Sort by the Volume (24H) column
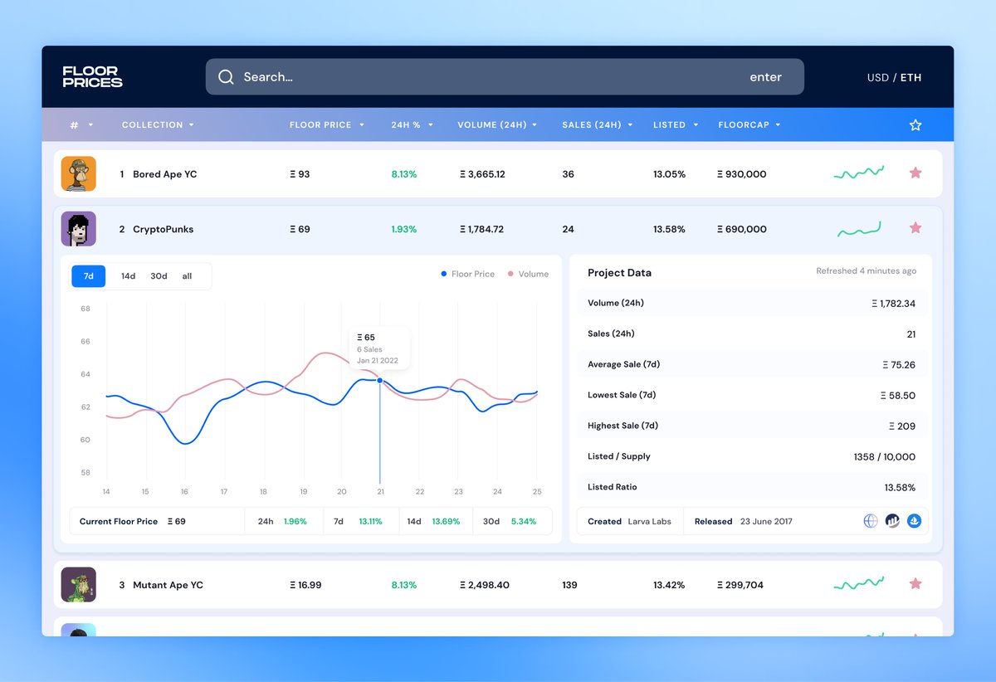Screen dimensions: 996x682 pyautogui.click(x=497, y=125)
